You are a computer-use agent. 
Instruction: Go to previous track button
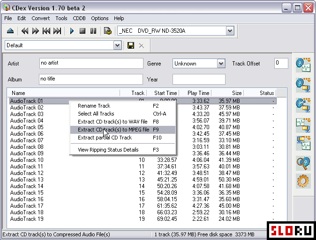click(46, 31)
